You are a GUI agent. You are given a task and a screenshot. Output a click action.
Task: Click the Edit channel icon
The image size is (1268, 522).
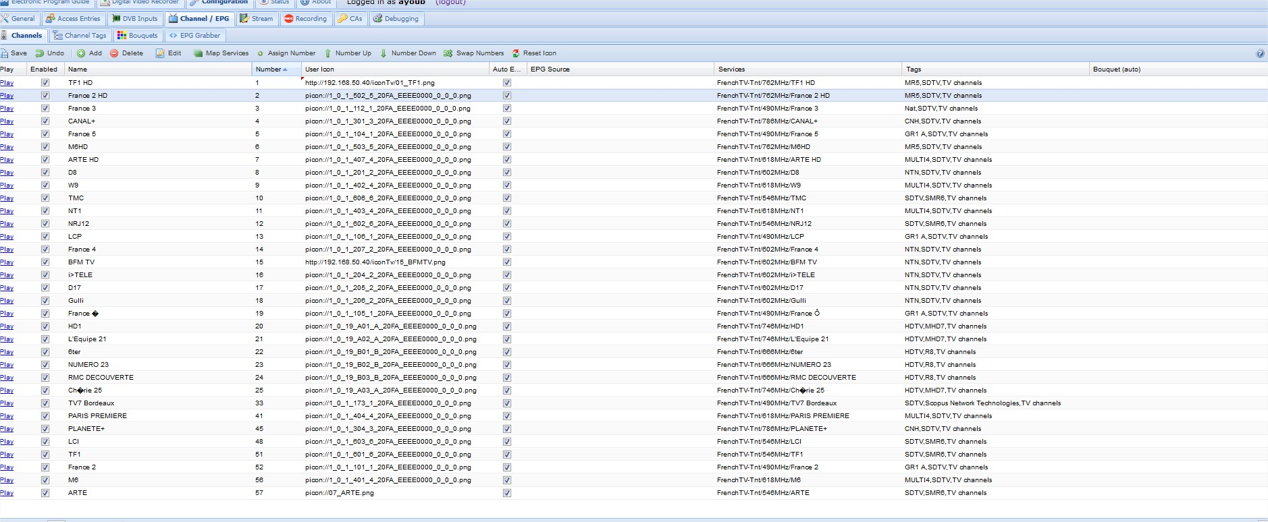click(160, 53)
